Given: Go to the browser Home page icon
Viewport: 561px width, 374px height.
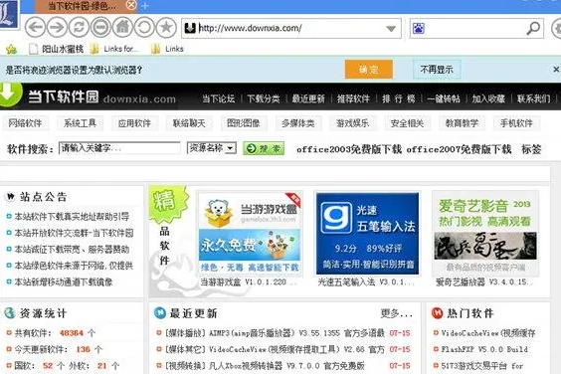Looking at the screenshot, I should (122, 27).
